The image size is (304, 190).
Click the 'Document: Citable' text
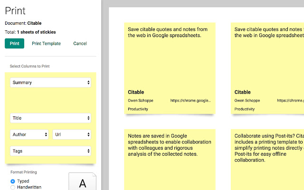point(23,23)
